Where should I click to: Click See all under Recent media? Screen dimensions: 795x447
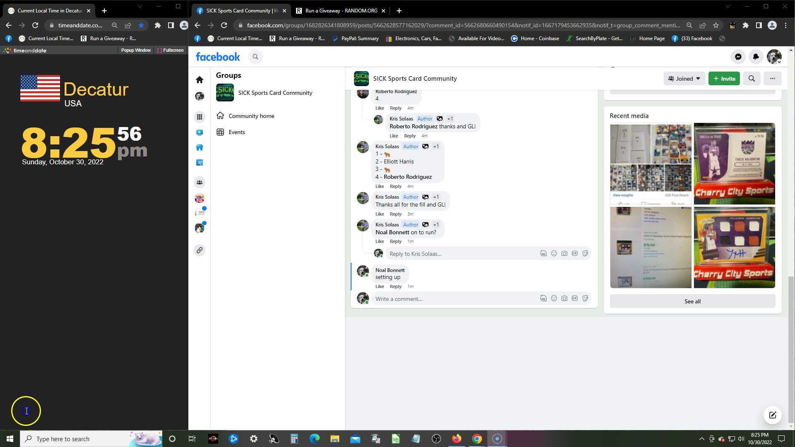(x=692, y=301)
